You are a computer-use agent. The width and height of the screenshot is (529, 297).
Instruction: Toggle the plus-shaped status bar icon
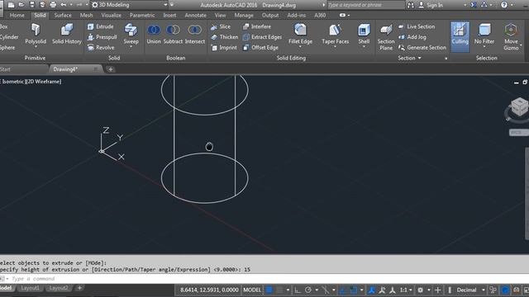438,290
